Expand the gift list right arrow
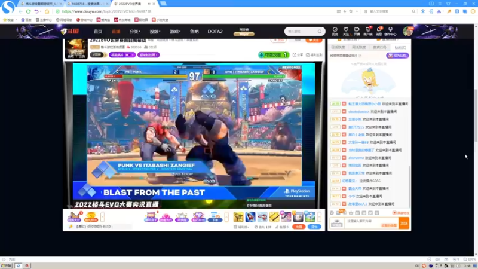The image size is (478, 269). pyautogui.click(x=319, y=217)
